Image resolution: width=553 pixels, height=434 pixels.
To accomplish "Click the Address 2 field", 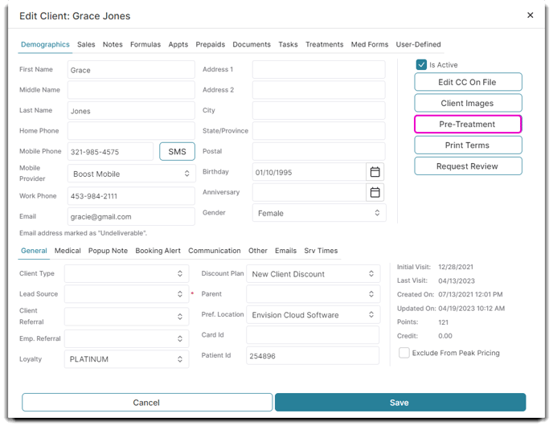I will (319, 90).
